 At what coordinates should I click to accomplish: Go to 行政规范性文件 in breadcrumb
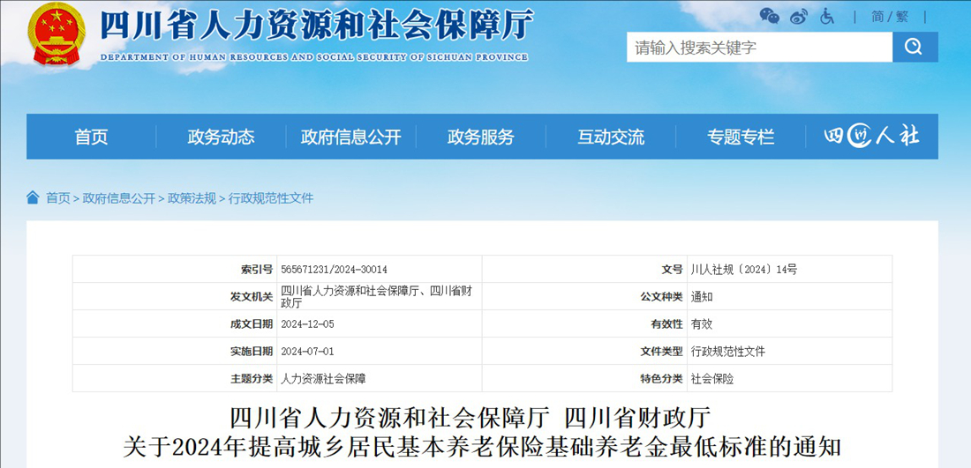[271, 198]
